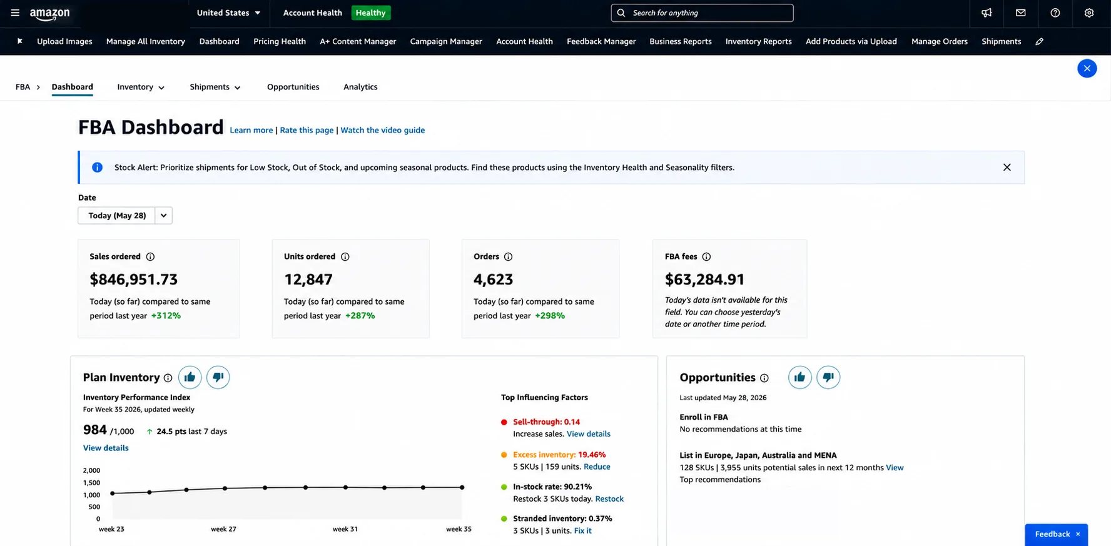
Task: Click the Sales ordered info icon
Action: 150,256
